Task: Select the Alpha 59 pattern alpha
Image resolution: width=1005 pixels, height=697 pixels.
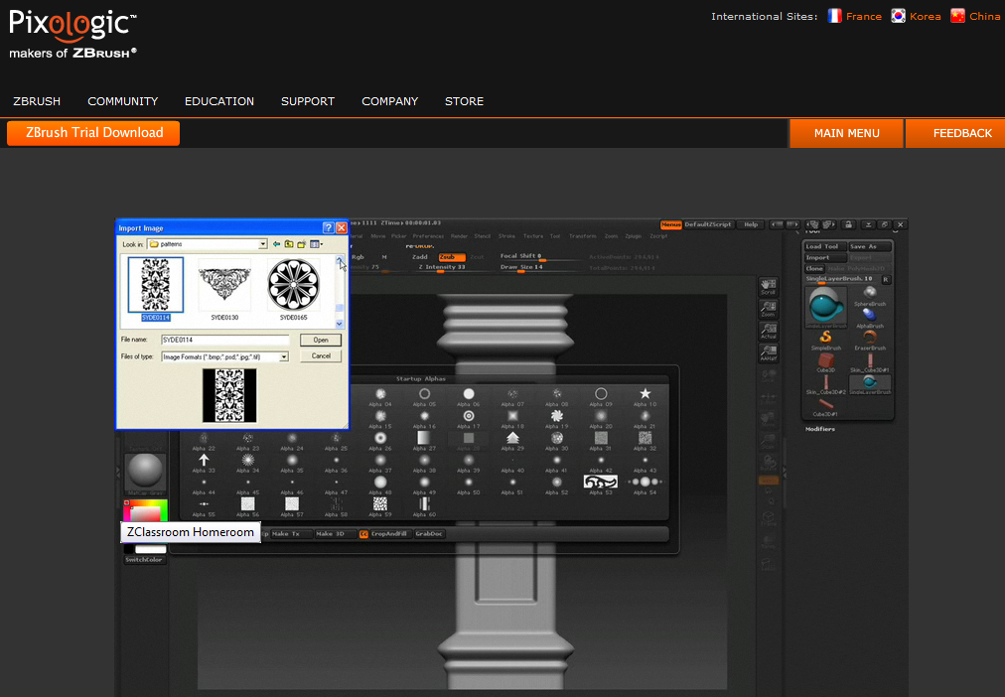Action: coord(380,506)
